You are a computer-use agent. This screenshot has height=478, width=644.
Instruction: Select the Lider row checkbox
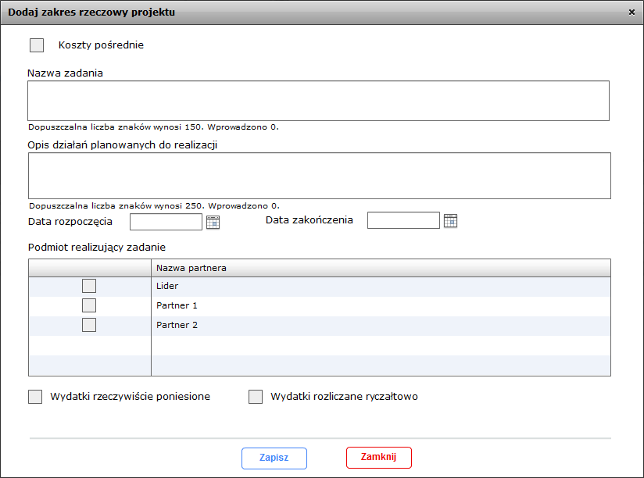[x=89, y=286]
